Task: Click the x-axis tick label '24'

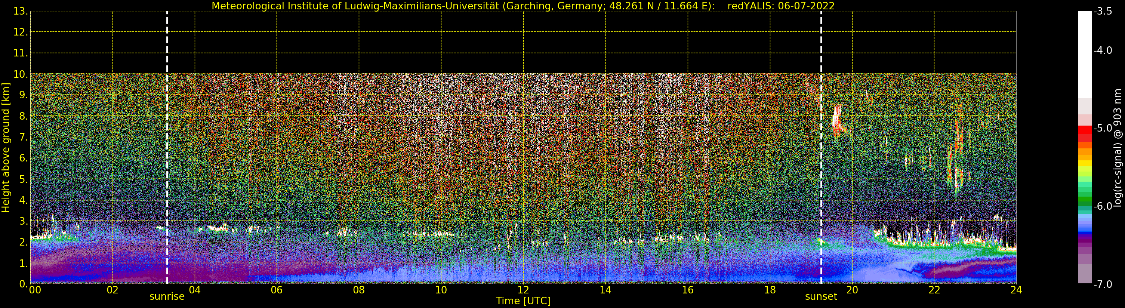Action: [x=1016, y=290]
